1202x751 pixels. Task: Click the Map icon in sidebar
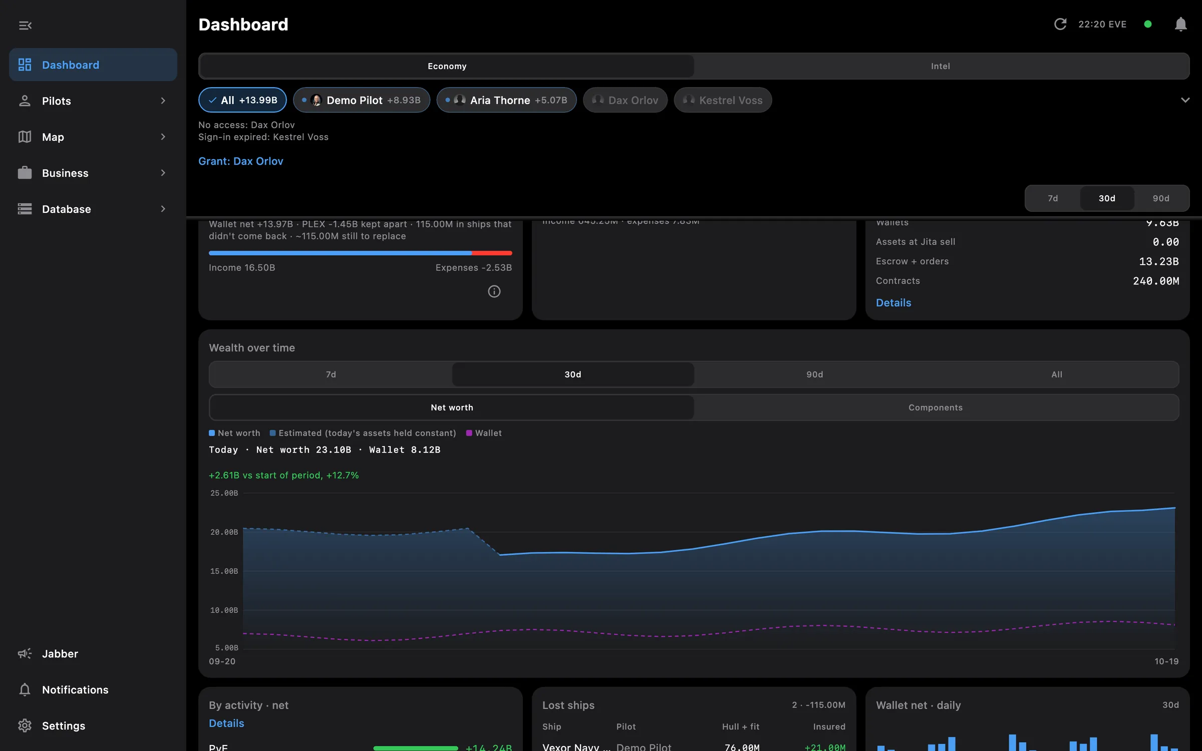(x=25, y=137)
